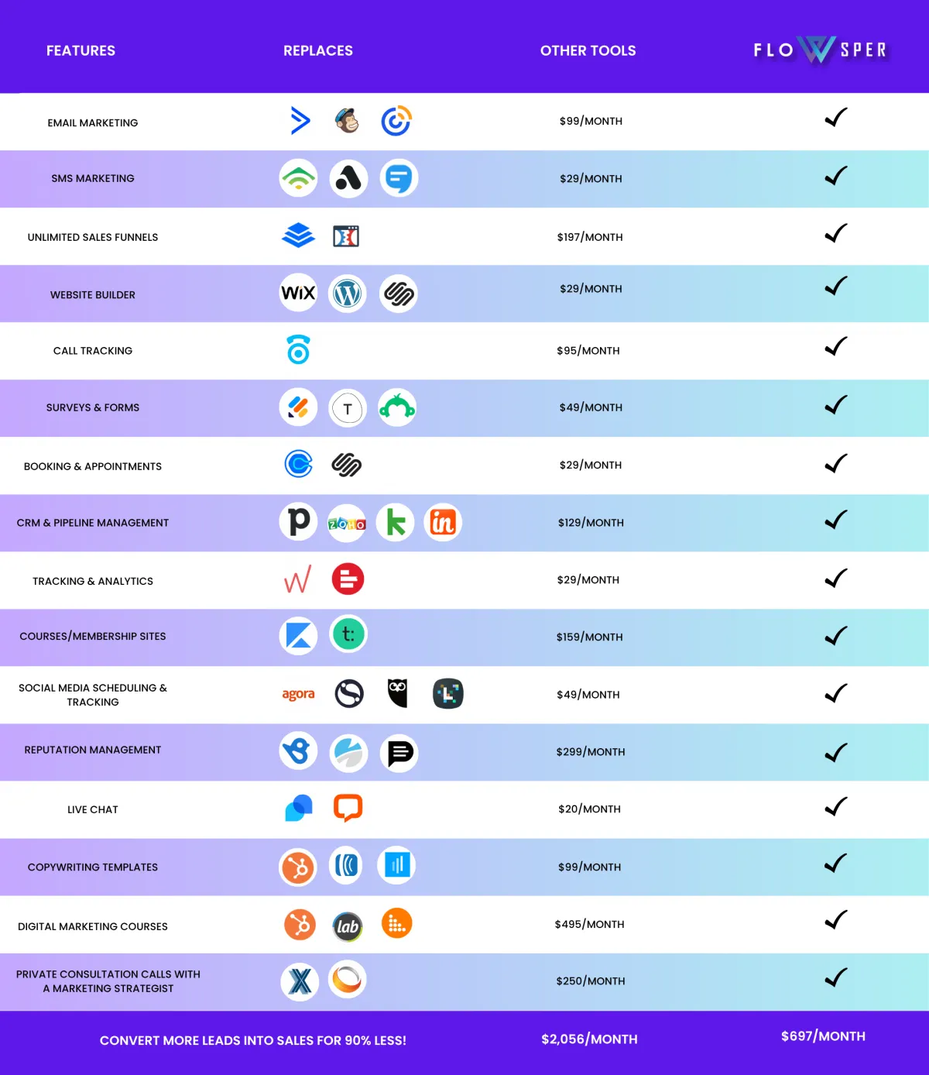The image size is (929, 1075).
Task: Click the $697/MONTH price text
Action: [823, 1036]
